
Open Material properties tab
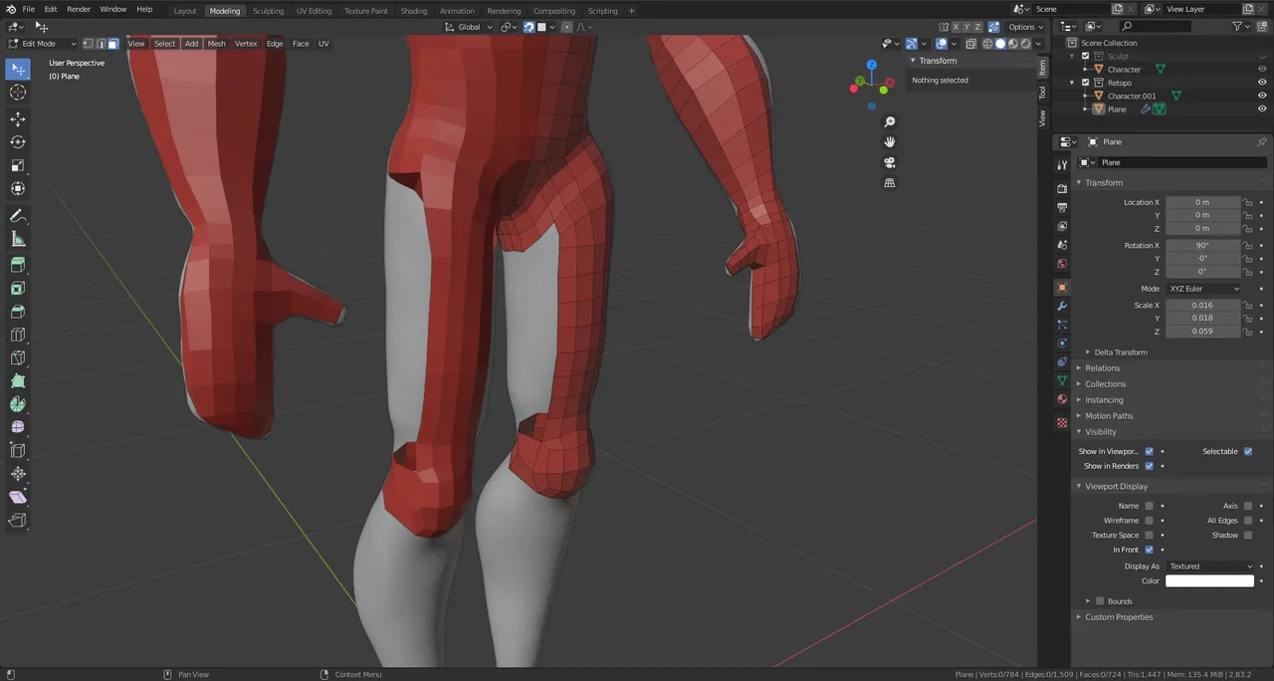(x=1062, y=399)
